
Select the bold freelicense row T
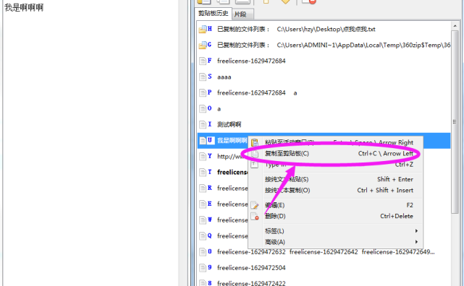[x=222, y=173]
